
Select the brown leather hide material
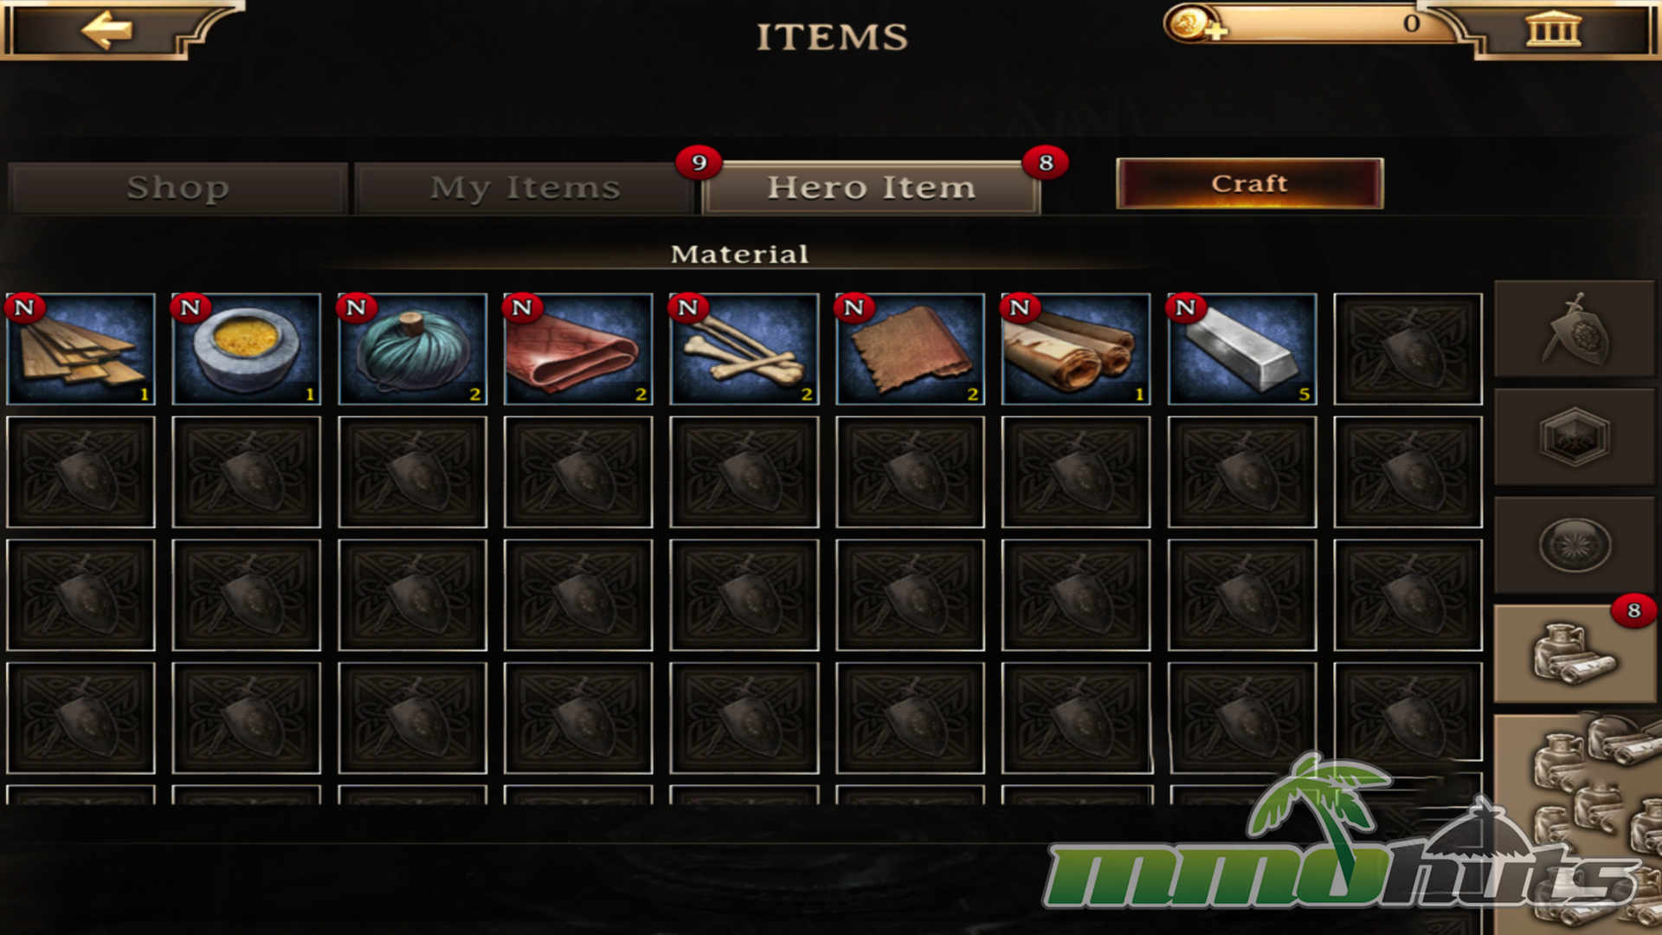coord(911,349)
